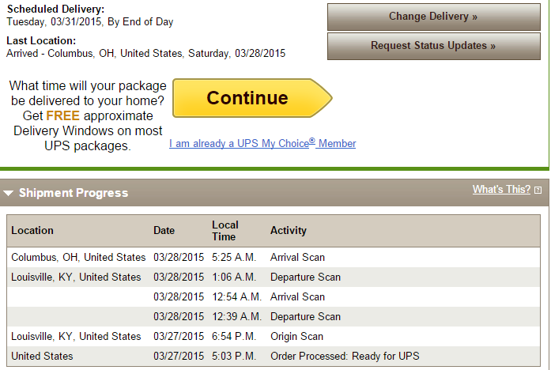Viewport: 551px width, 370px height.
Task: Click the Last Location Columbus arrival text
Action: point(145,54)
